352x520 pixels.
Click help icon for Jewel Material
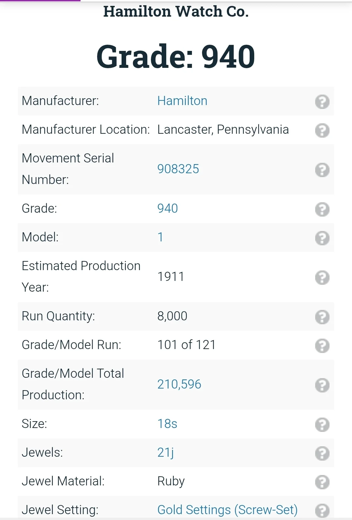tap(322, 482)
